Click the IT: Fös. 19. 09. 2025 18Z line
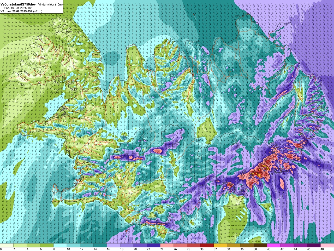334x251 pixels. point(16,8)
